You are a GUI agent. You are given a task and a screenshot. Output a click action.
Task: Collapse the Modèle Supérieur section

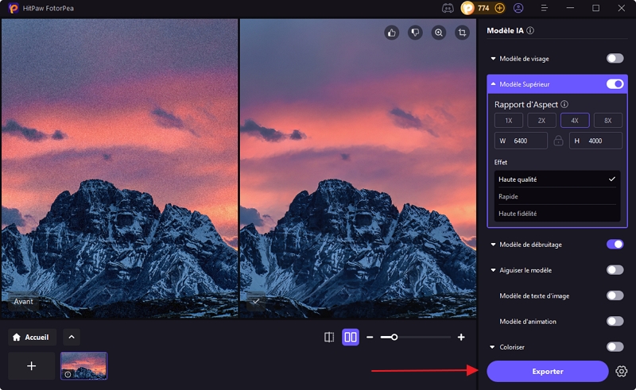click(494, 84)
